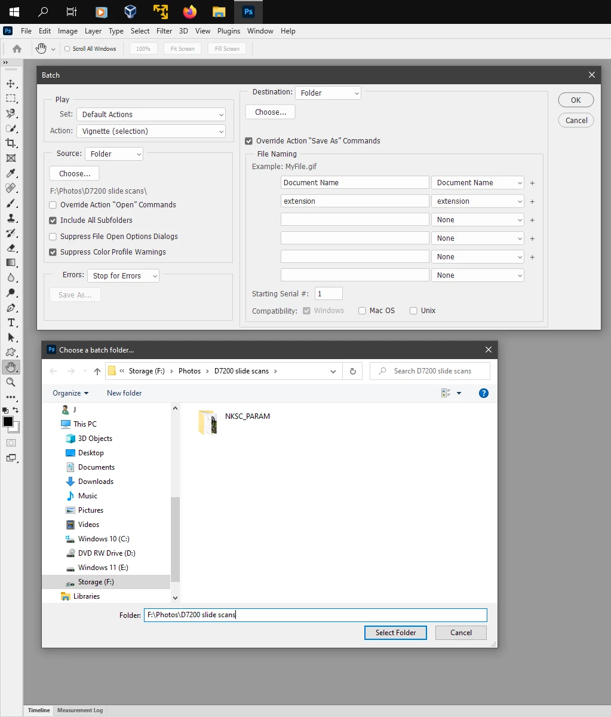Select the Blur tool
Image resolution: width=611 pixels, height=717 pixels.
coord(11,278)
